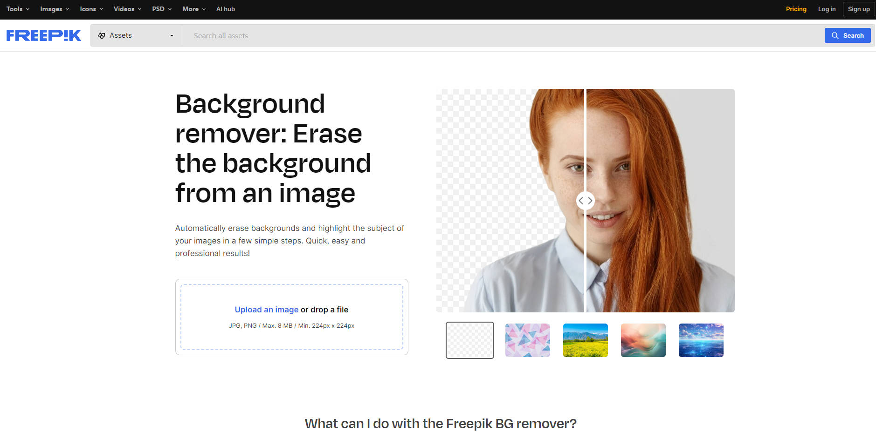Click the Freepik logo
This screenshot has width=876, height=432.
(43, 35)
